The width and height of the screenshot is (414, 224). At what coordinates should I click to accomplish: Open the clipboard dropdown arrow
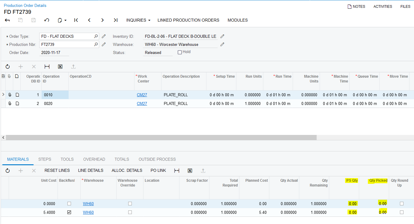coord(65,20)
